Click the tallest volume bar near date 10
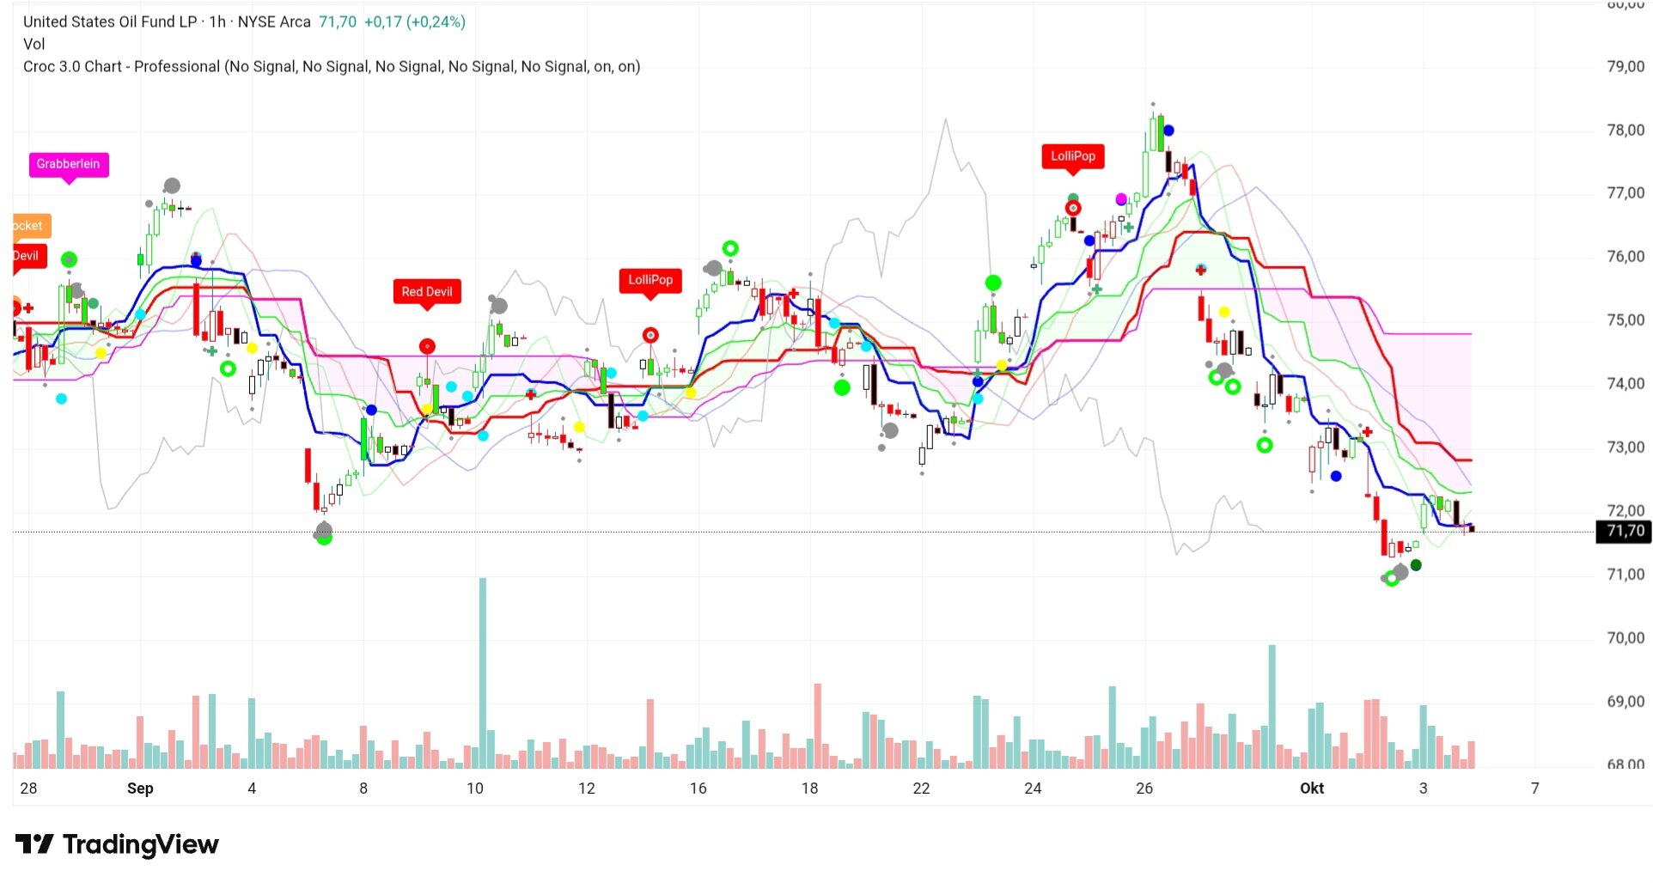 483,670
